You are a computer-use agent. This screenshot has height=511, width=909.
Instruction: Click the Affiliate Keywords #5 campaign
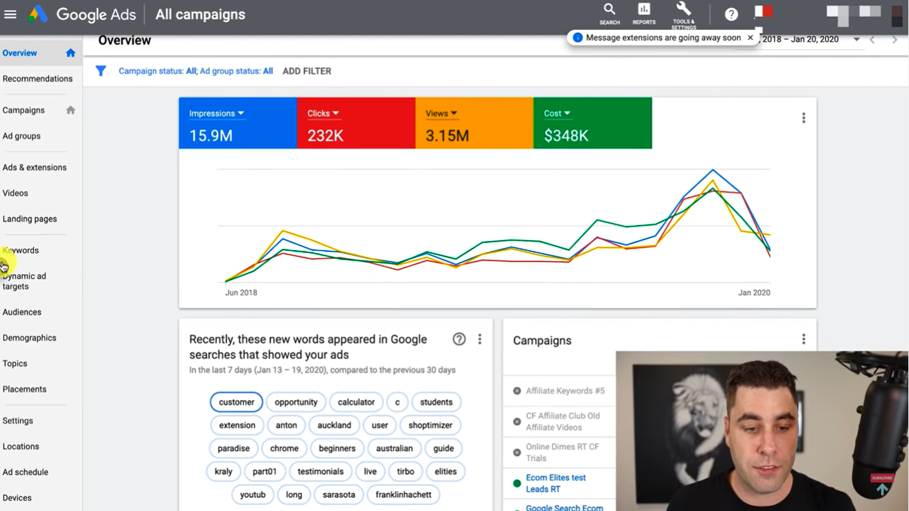pos(565,391)
